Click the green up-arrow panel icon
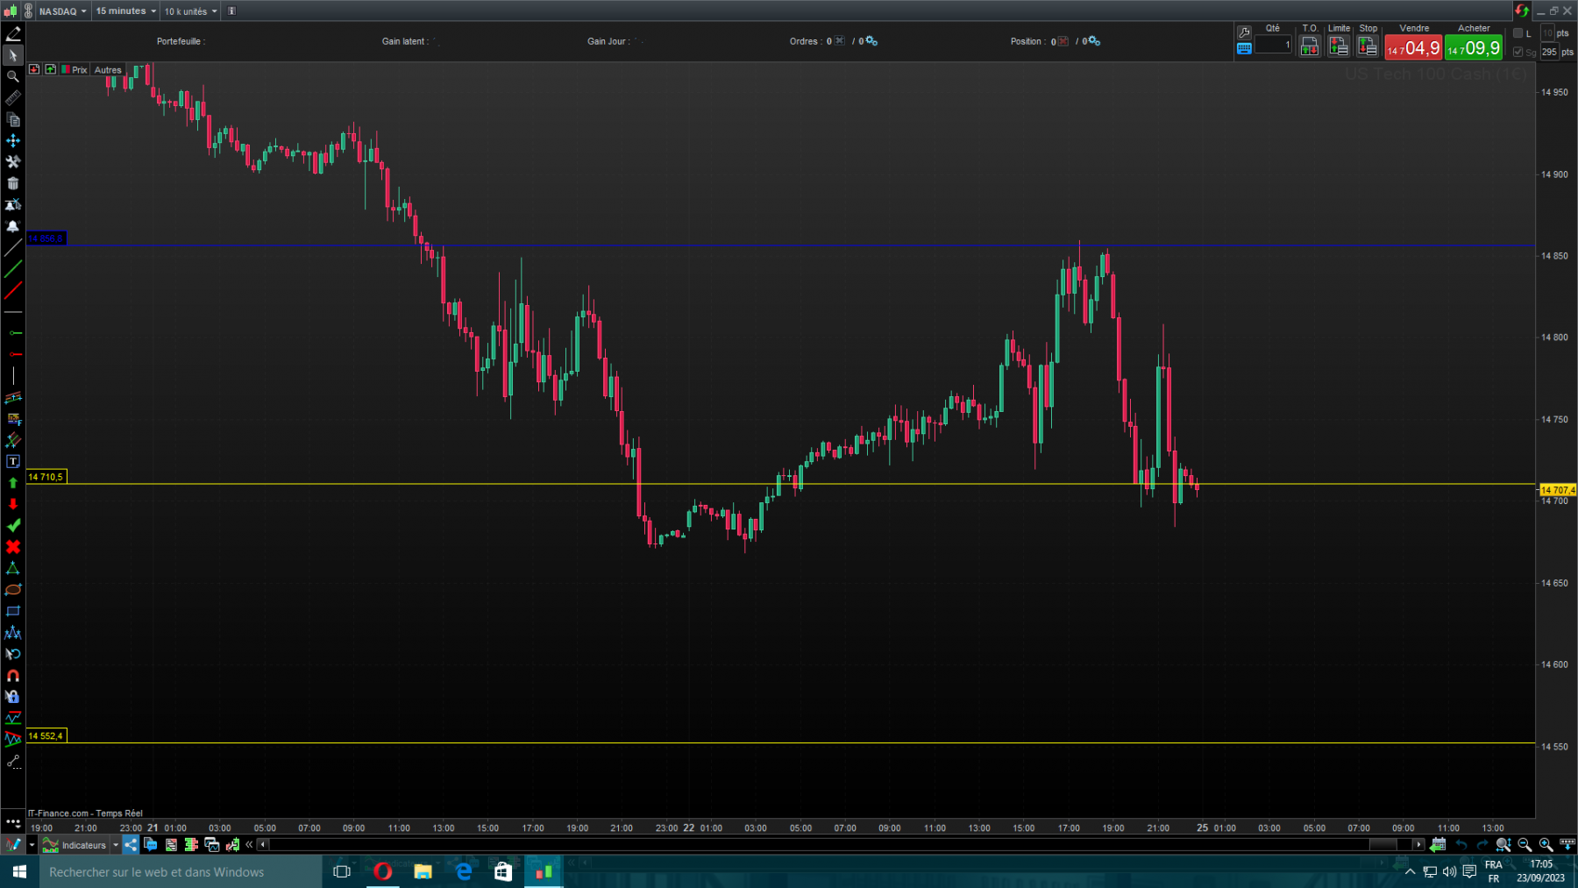 pos(51,69)
